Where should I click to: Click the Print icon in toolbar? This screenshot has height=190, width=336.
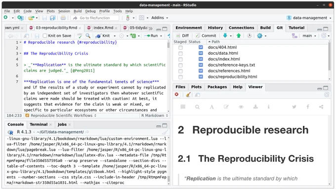[63, 18]
